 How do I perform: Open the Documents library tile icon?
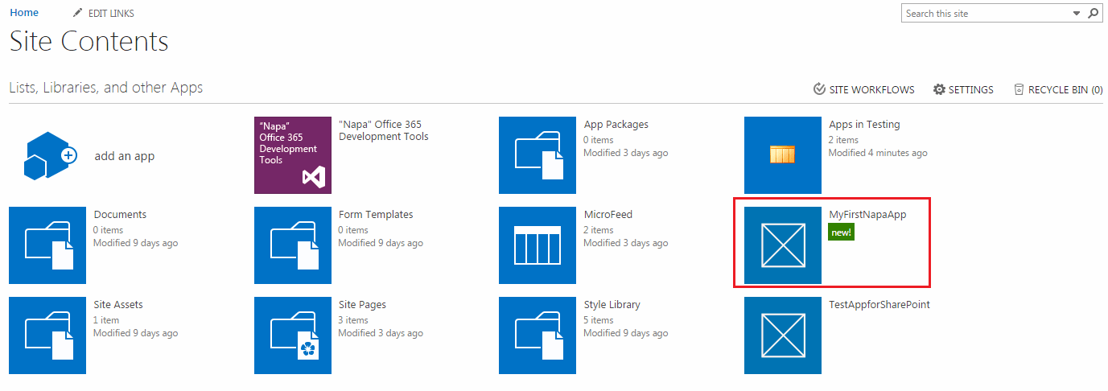coord(47,245)
